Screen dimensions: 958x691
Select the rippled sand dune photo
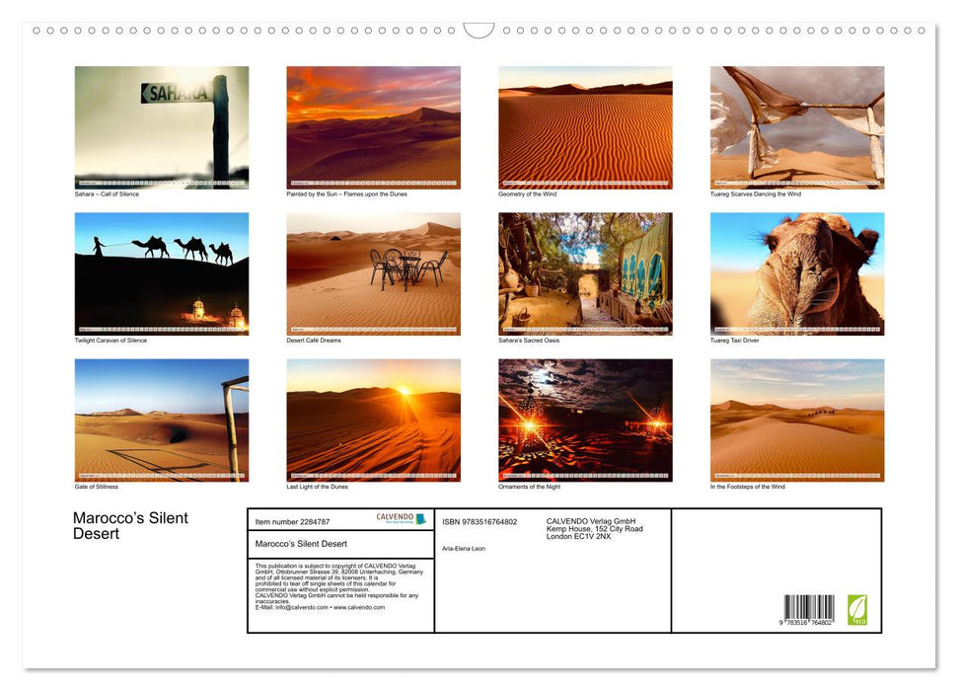point(585,127)
